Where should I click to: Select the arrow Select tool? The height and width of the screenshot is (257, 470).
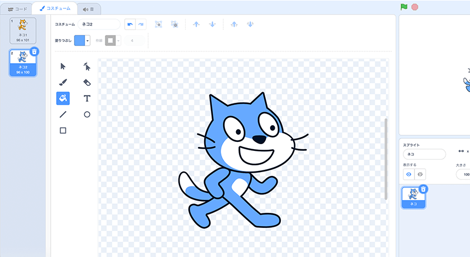pyautogui.click(x=63, y=66)
